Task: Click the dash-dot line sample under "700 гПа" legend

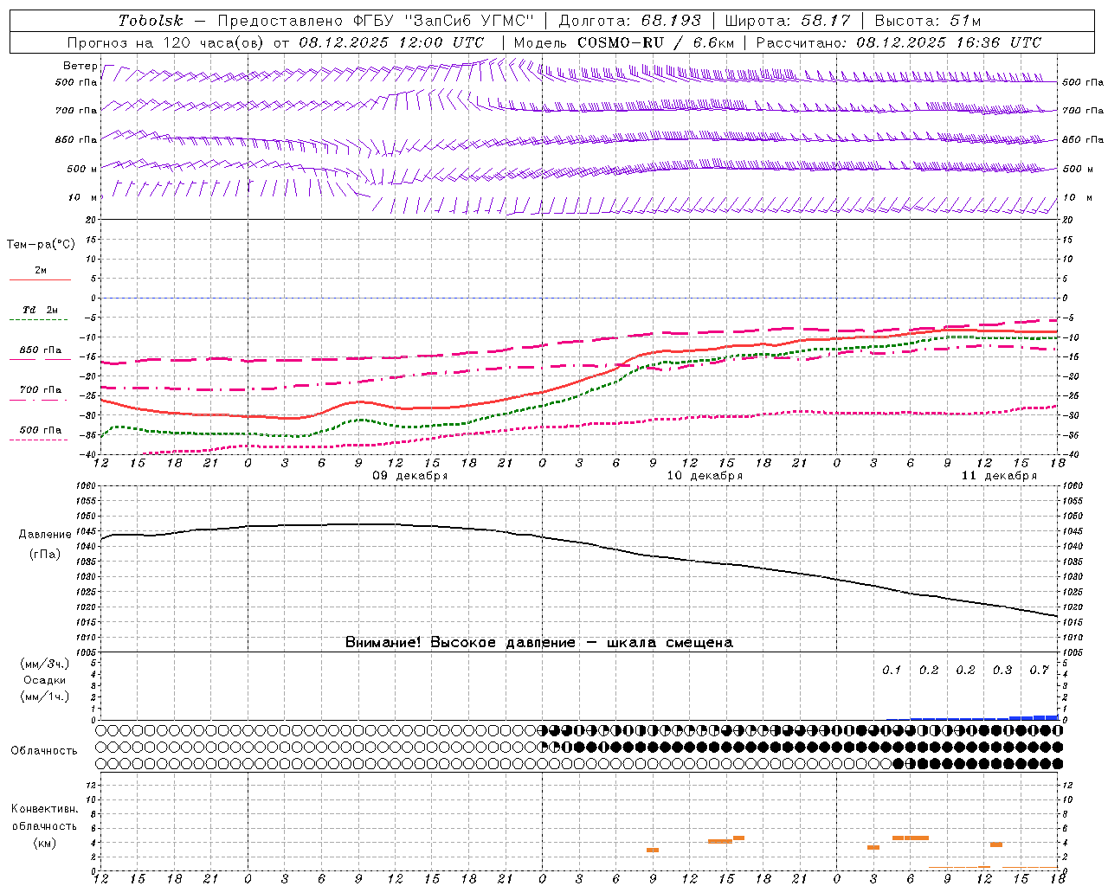Action: pos(40,400)
